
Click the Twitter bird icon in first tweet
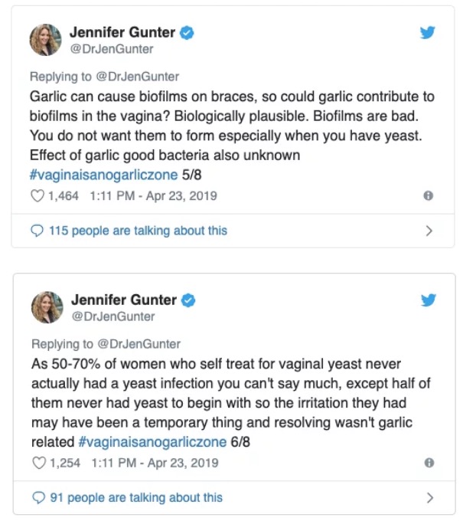point(429,33)
